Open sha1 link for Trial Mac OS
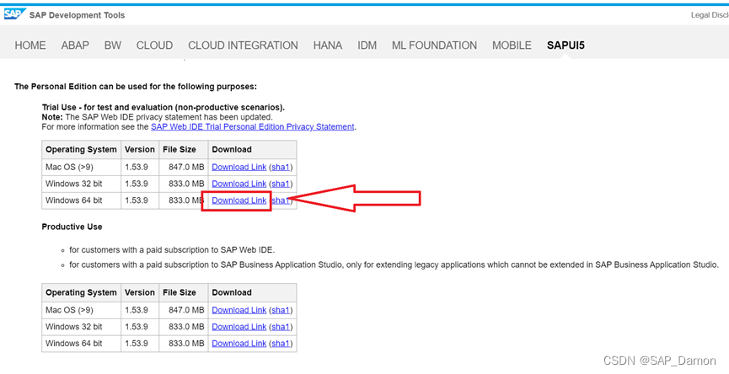729x374 pixels. point(281,168)
